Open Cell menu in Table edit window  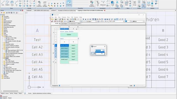72,17
